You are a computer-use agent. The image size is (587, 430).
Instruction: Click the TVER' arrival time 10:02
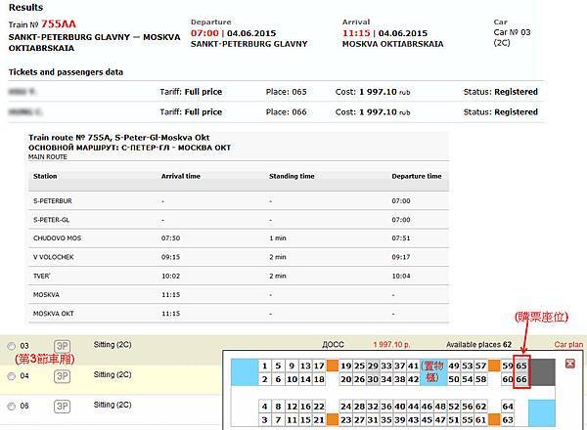point(170,277)
